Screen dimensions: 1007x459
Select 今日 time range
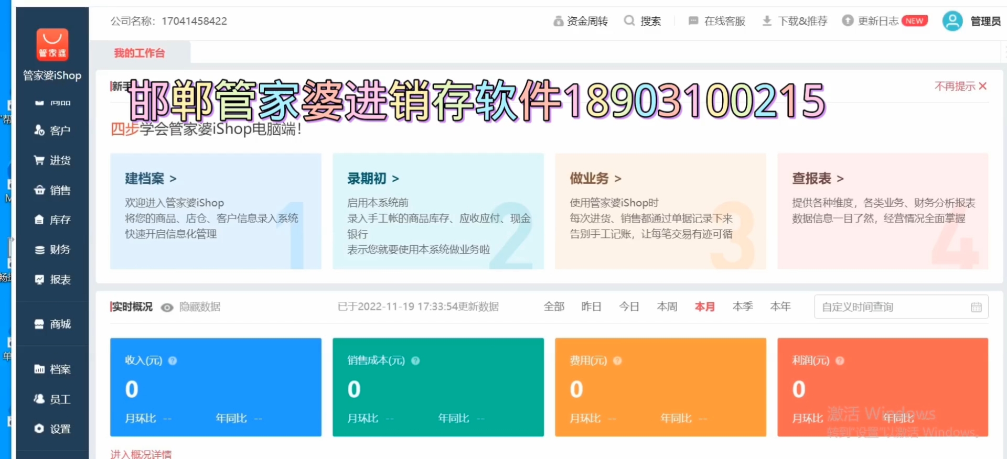coord(629,307)
